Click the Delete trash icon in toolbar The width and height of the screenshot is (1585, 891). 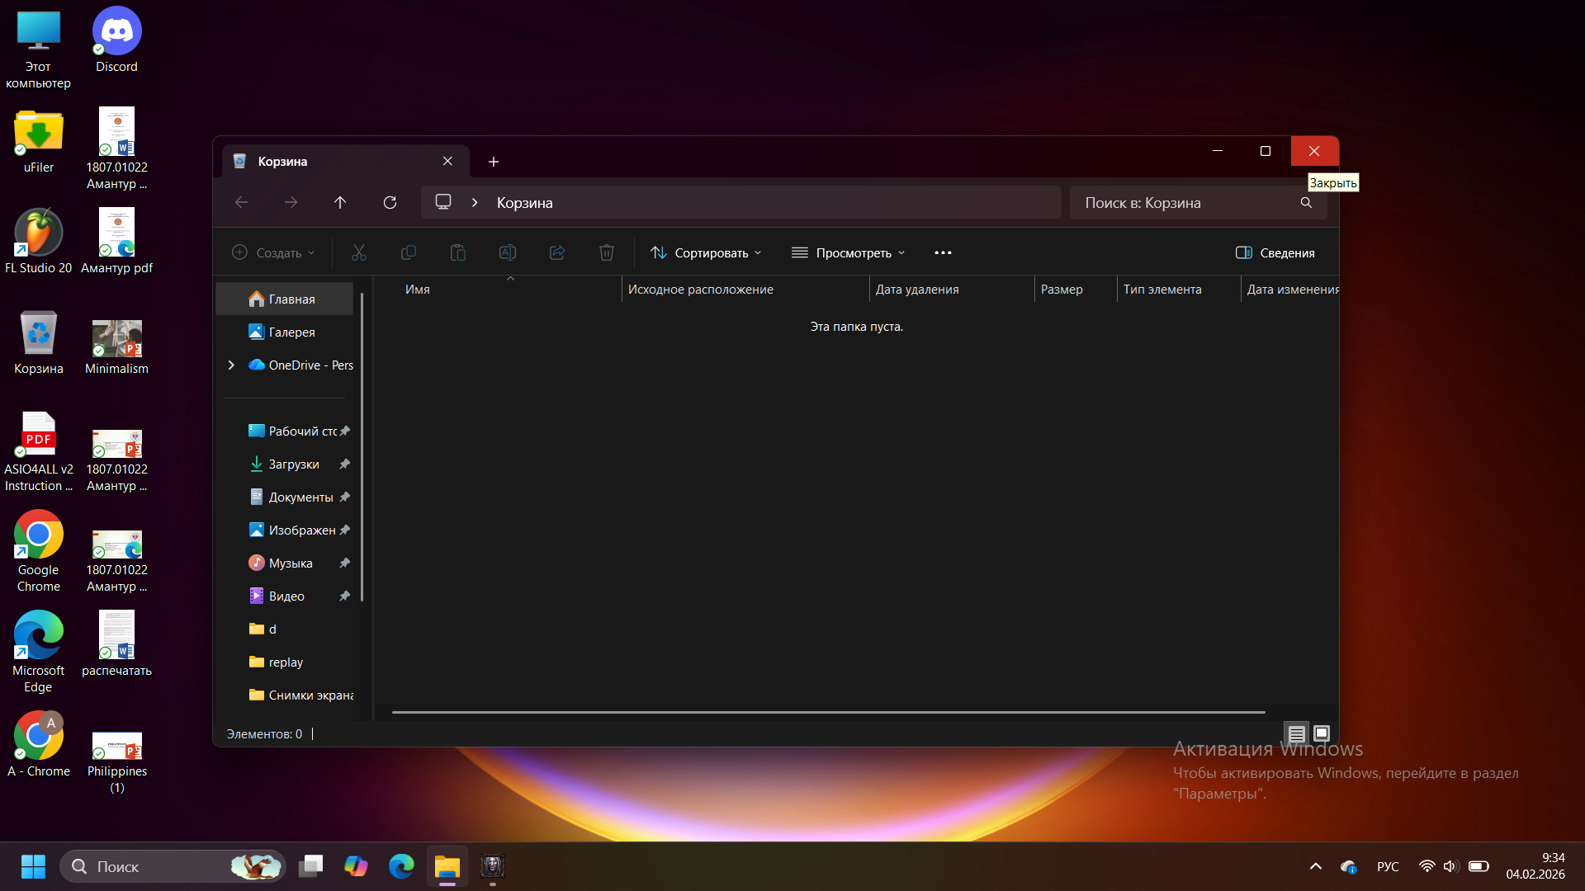point(607,253)
